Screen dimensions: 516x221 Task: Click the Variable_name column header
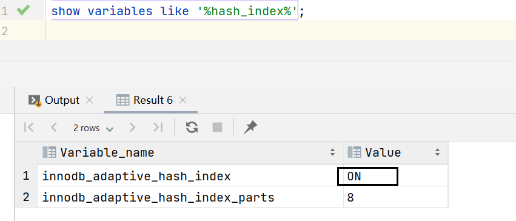pyautogui.click(x=190, y=152)
